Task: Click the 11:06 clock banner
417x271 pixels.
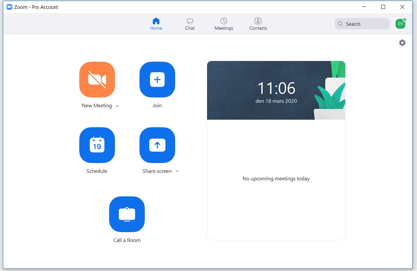Action: click(276, 90)
